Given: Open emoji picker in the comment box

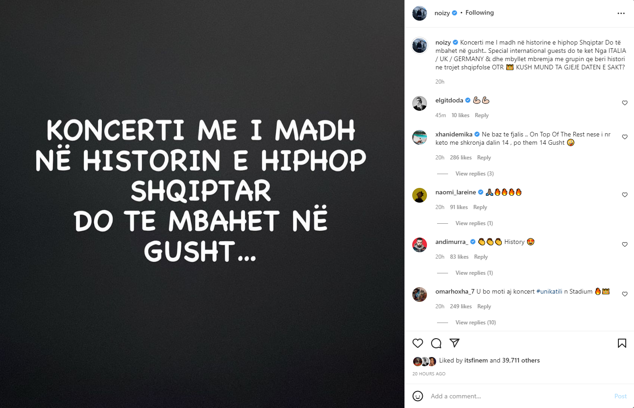Looking at the screenshot, I should click(x=418, y=396).
